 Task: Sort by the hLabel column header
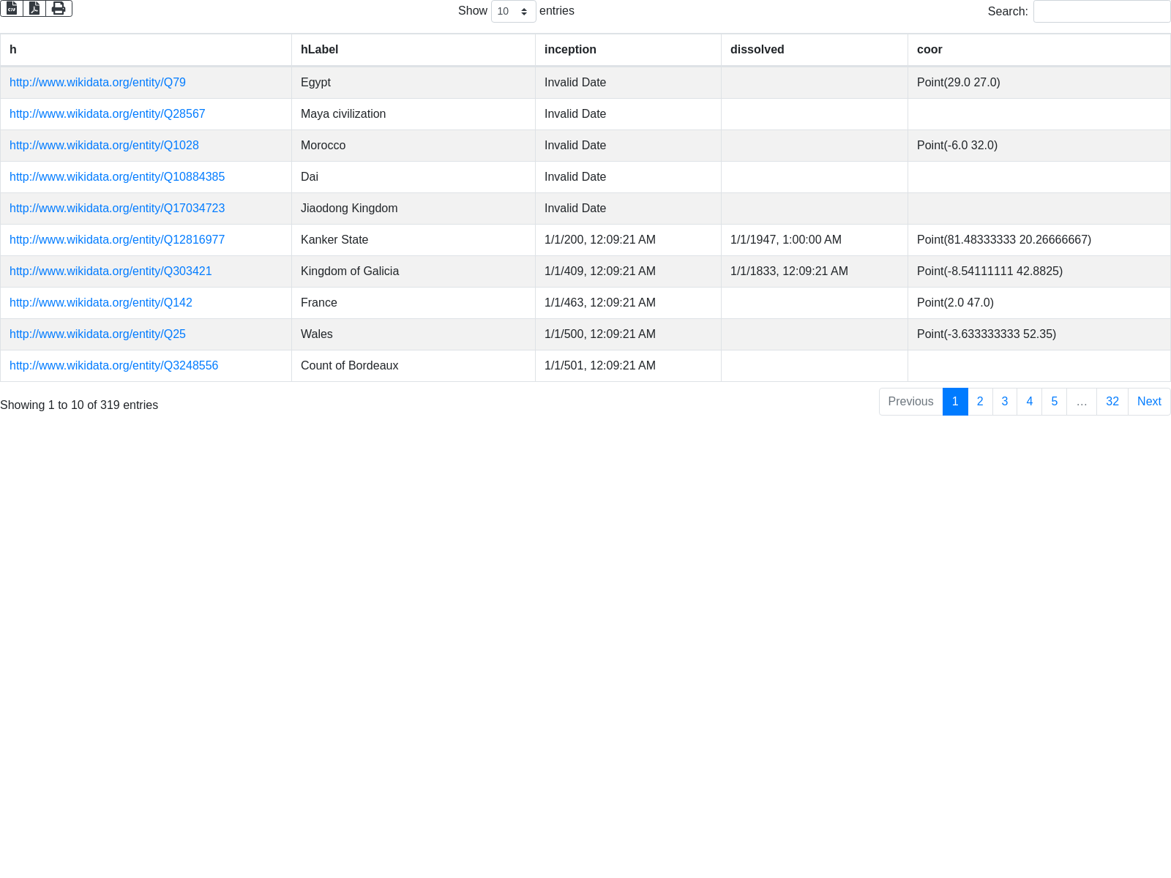[x=319, y=50]
